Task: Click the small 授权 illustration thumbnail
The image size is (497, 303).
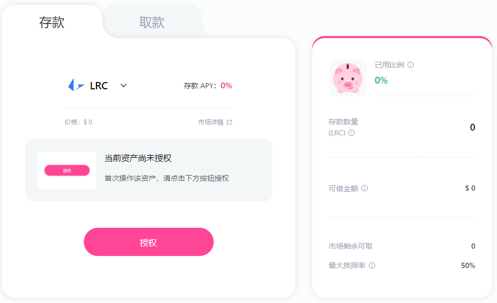Action: (67, 170)
